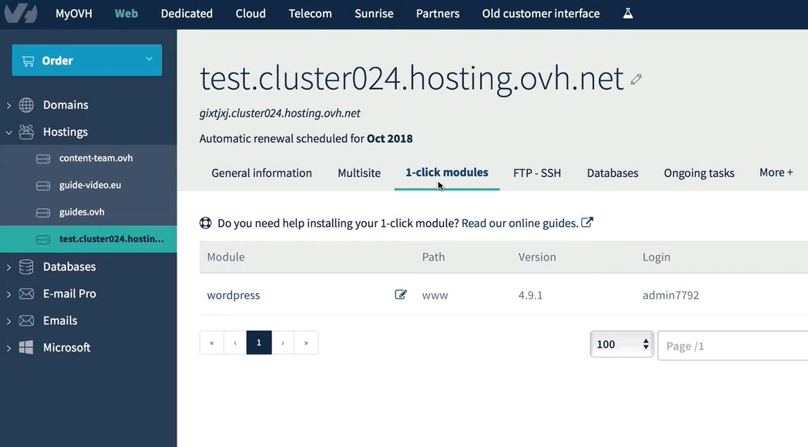
Task: Open the Databases tab
Action: click(613, 173)
